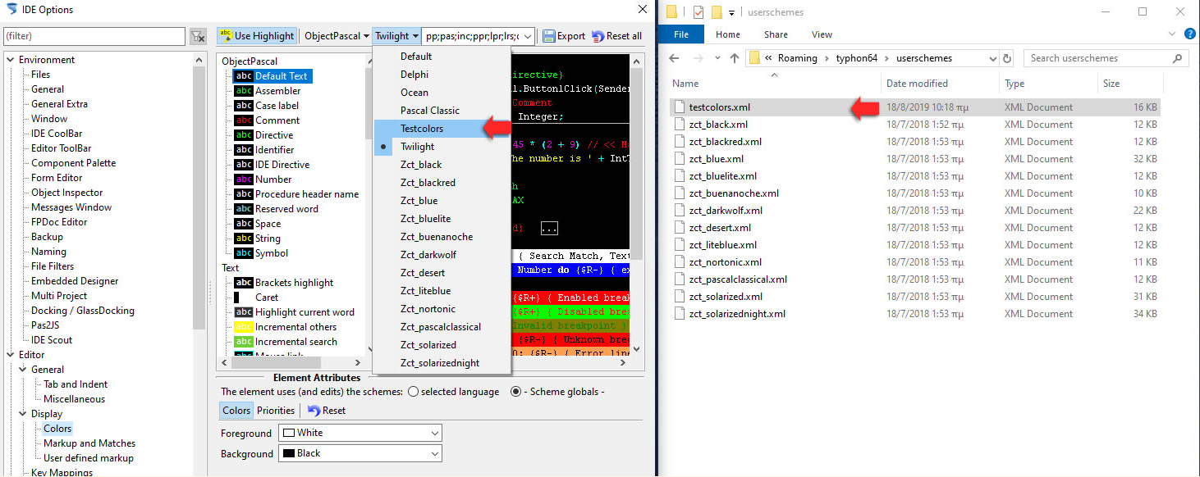
Task: Click the Search userschemes input field
Action: [1098, 58]
